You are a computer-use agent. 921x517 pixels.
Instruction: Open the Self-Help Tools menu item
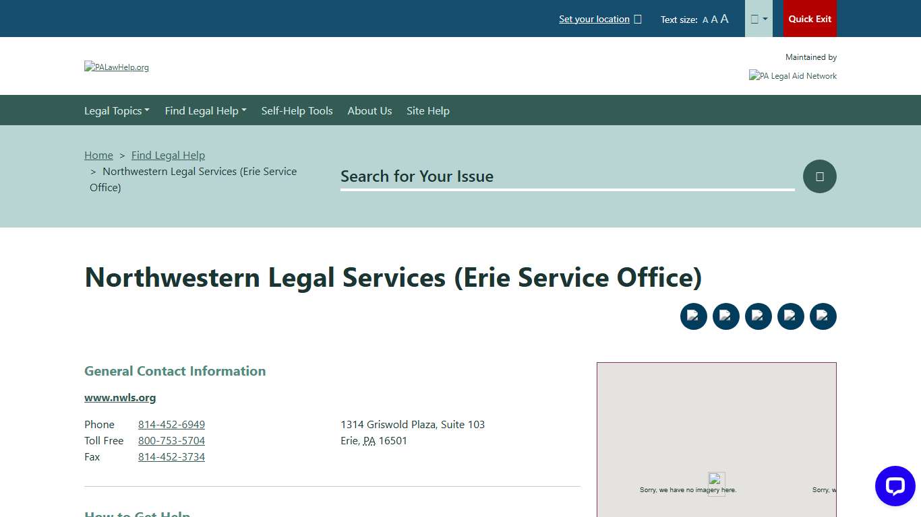pos(297,110)
